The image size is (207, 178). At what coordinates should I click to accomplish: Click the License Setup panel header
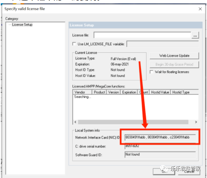pos(135,25)
